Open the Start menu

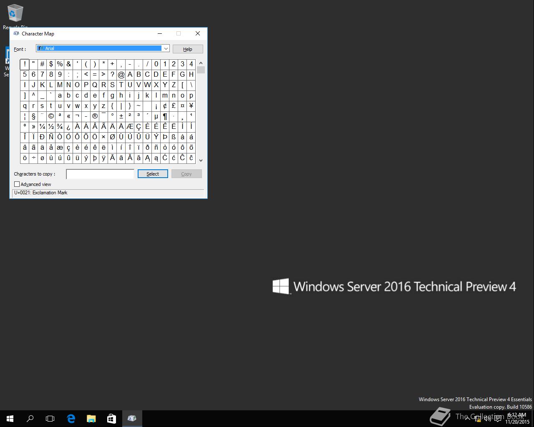[x=10, y=419]
